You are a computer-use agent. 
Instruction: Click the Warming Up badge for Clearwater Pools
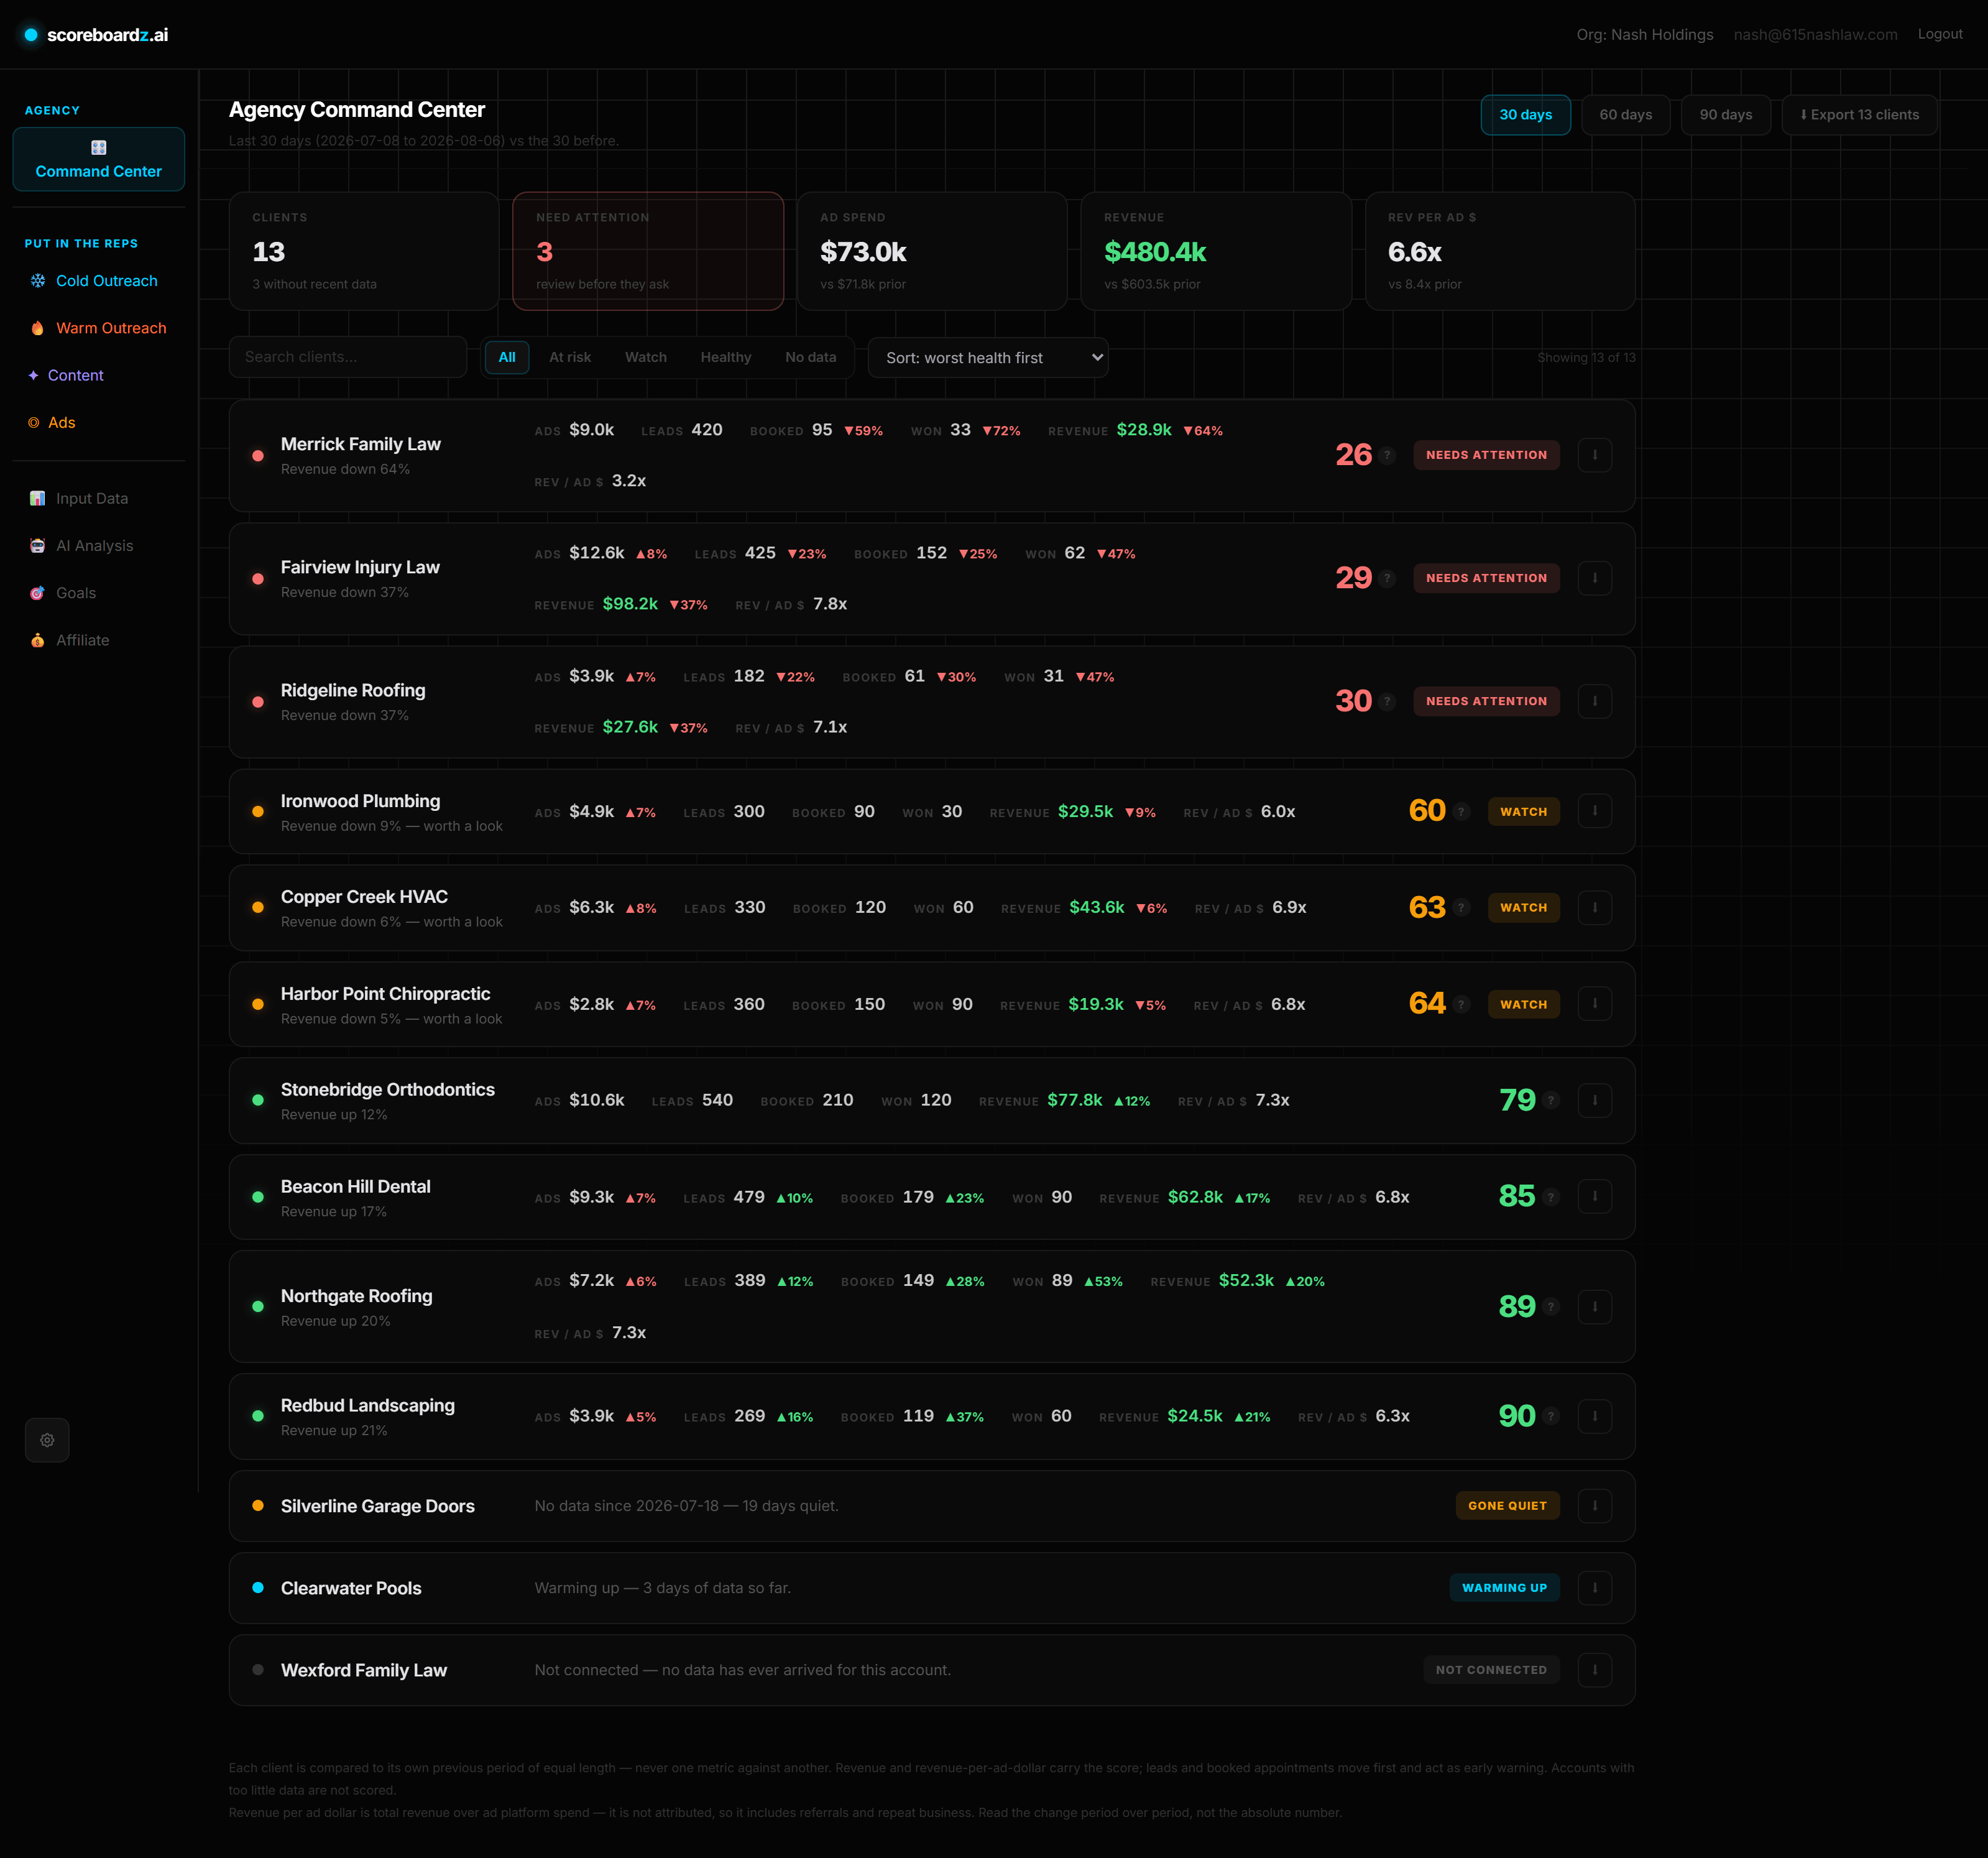click(x=1504, y=1588)
